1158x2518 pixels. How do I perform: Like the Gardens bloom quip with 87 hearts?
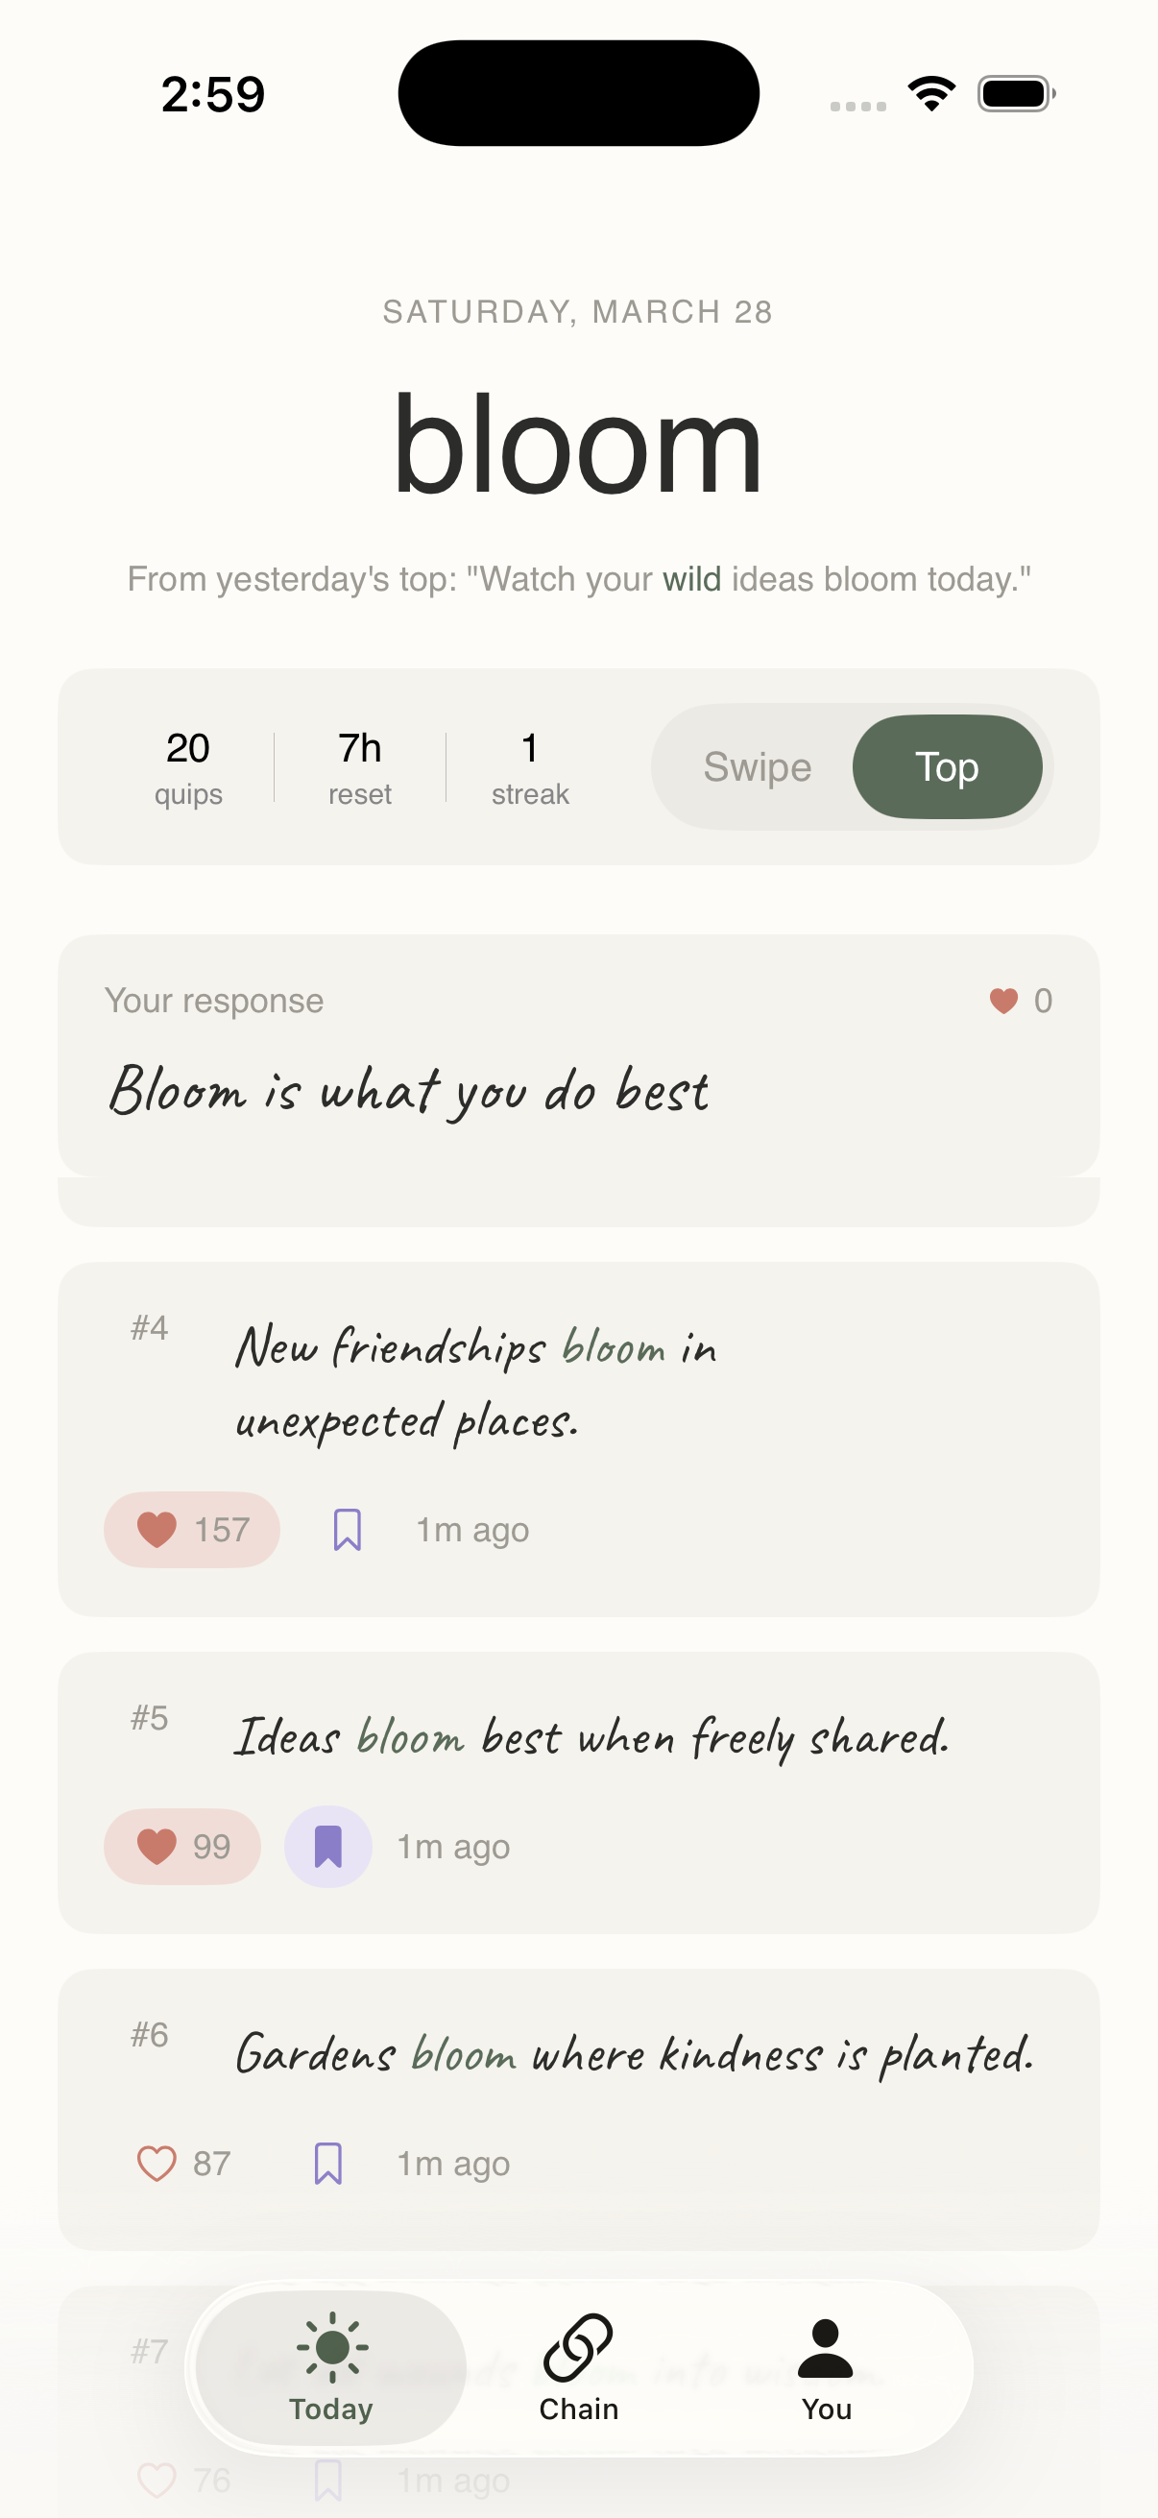point(181,2164)
